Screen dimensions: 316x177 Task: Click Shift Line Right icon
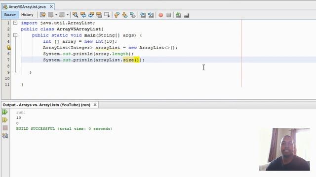click(x=151, y=15)
